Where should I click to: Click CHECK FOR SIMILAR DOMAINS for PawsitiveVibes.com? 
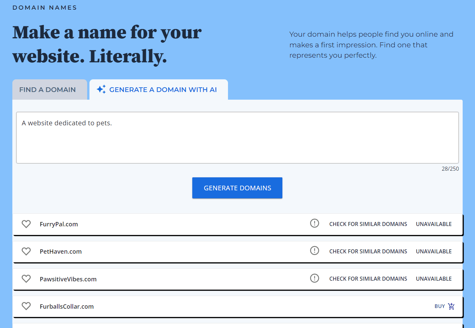point(368,278)
